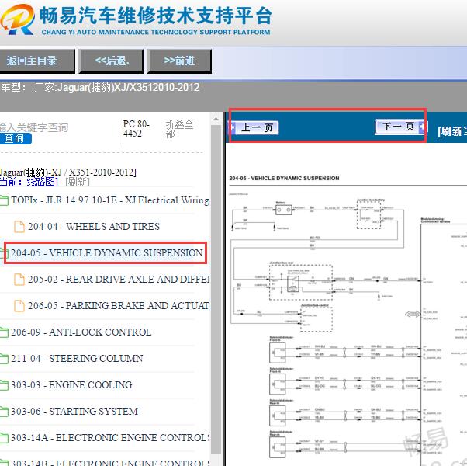Select 204-05 VEHICLE DYNAMIC SUSPENSION entry
Viewport: 467px width, 466px height.
(x=106, y=253)
